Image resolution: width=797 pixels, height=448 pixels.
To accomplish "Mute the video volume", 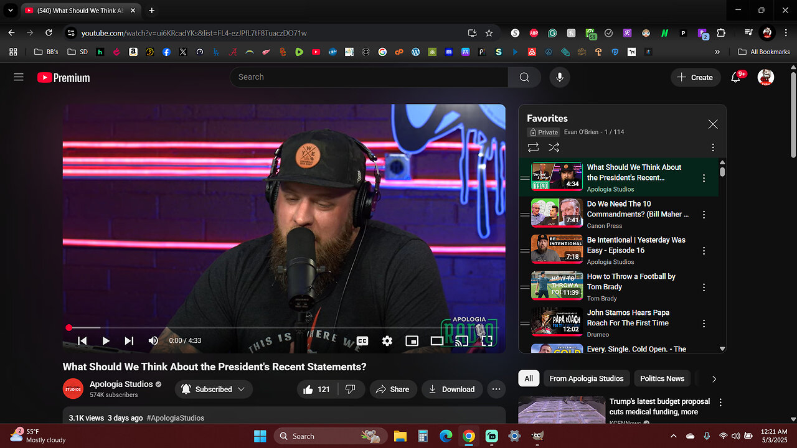I will [x=153, y=340].
